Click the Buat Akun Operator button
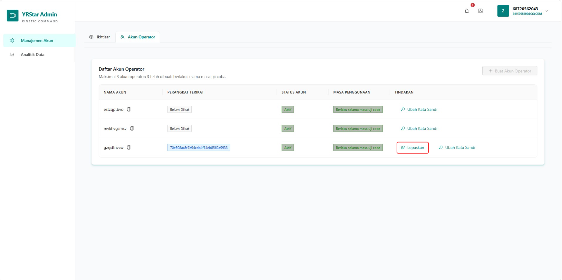Screen dimensions: 562x280 coord(510,71)
